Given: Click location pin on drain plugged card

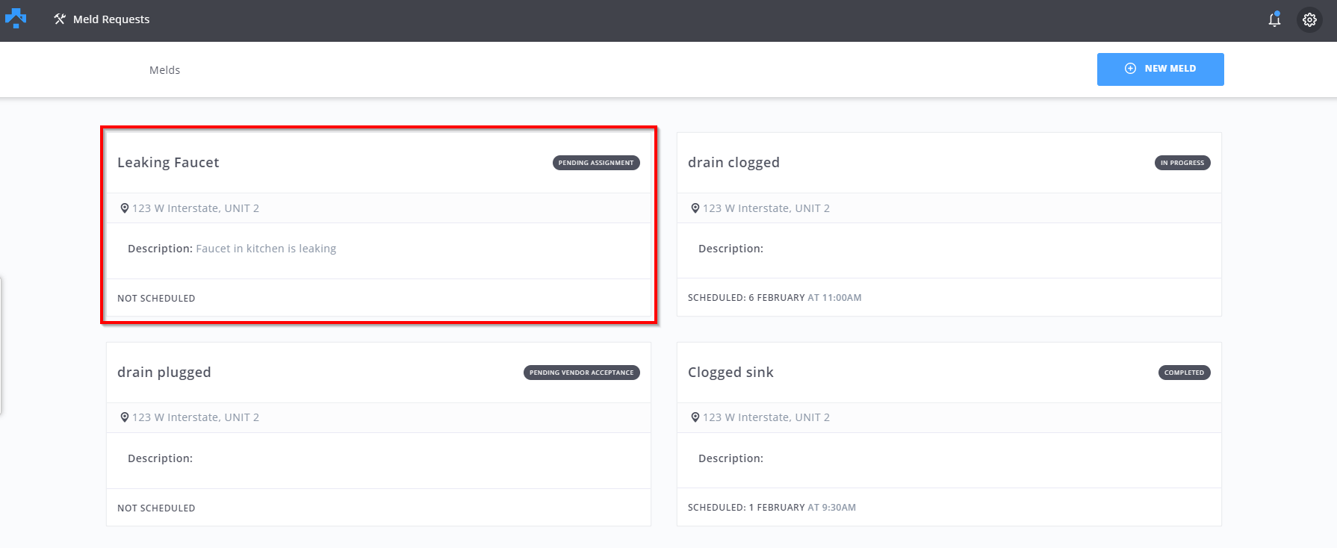Looking at the screenshot, I should pyautogui.click(x=125, y=417).
